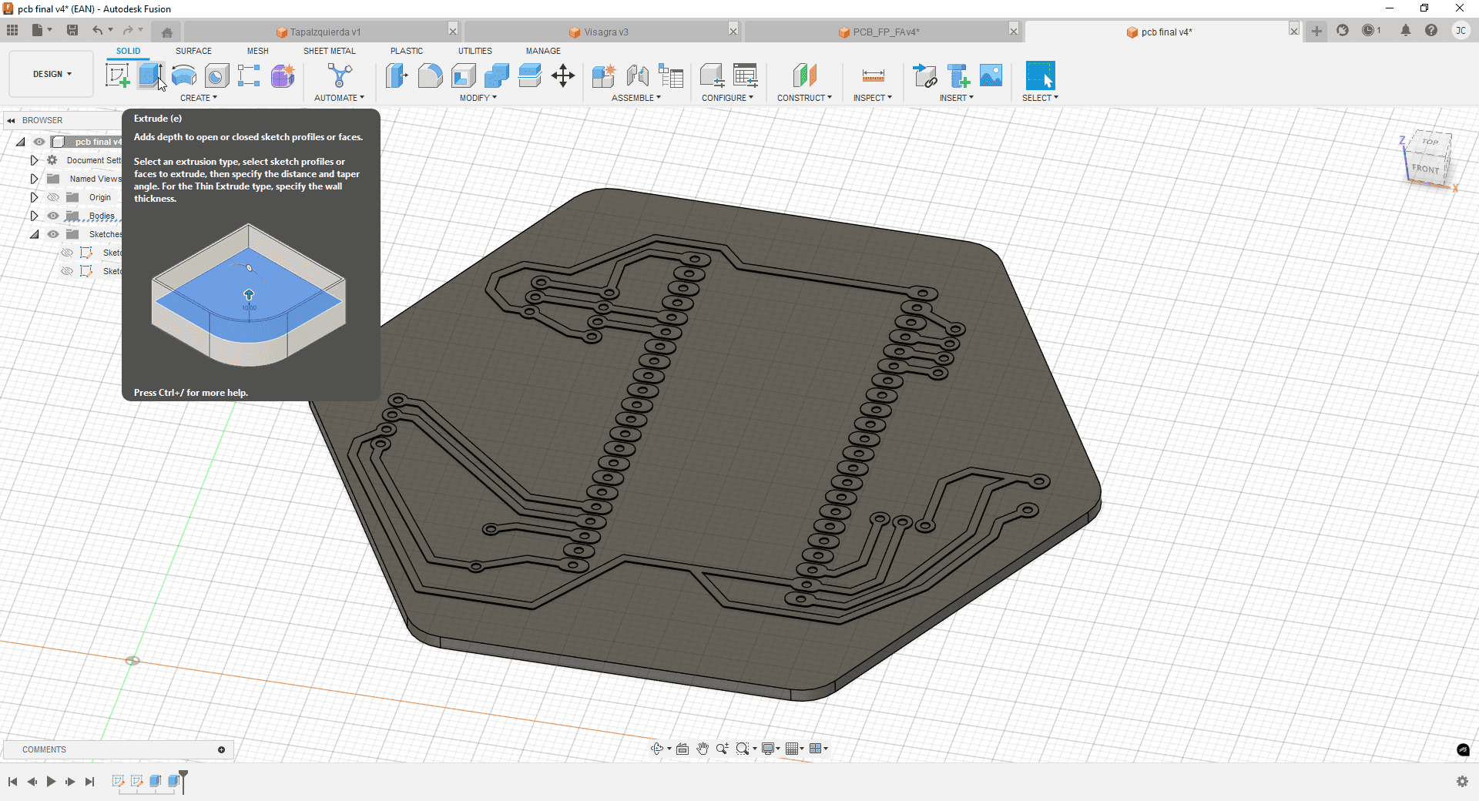The width and height of the screenshot is (1479, 801).
Task: Open the PCB_FP_FAv4* document tab
Action: pyautogui.click(x=879, y=32)
